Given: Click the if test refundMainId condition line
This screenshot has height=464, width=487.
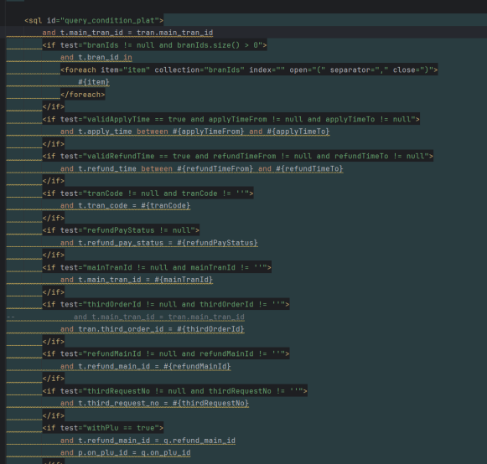Looking at the screenshot, I should pos(166,353).
